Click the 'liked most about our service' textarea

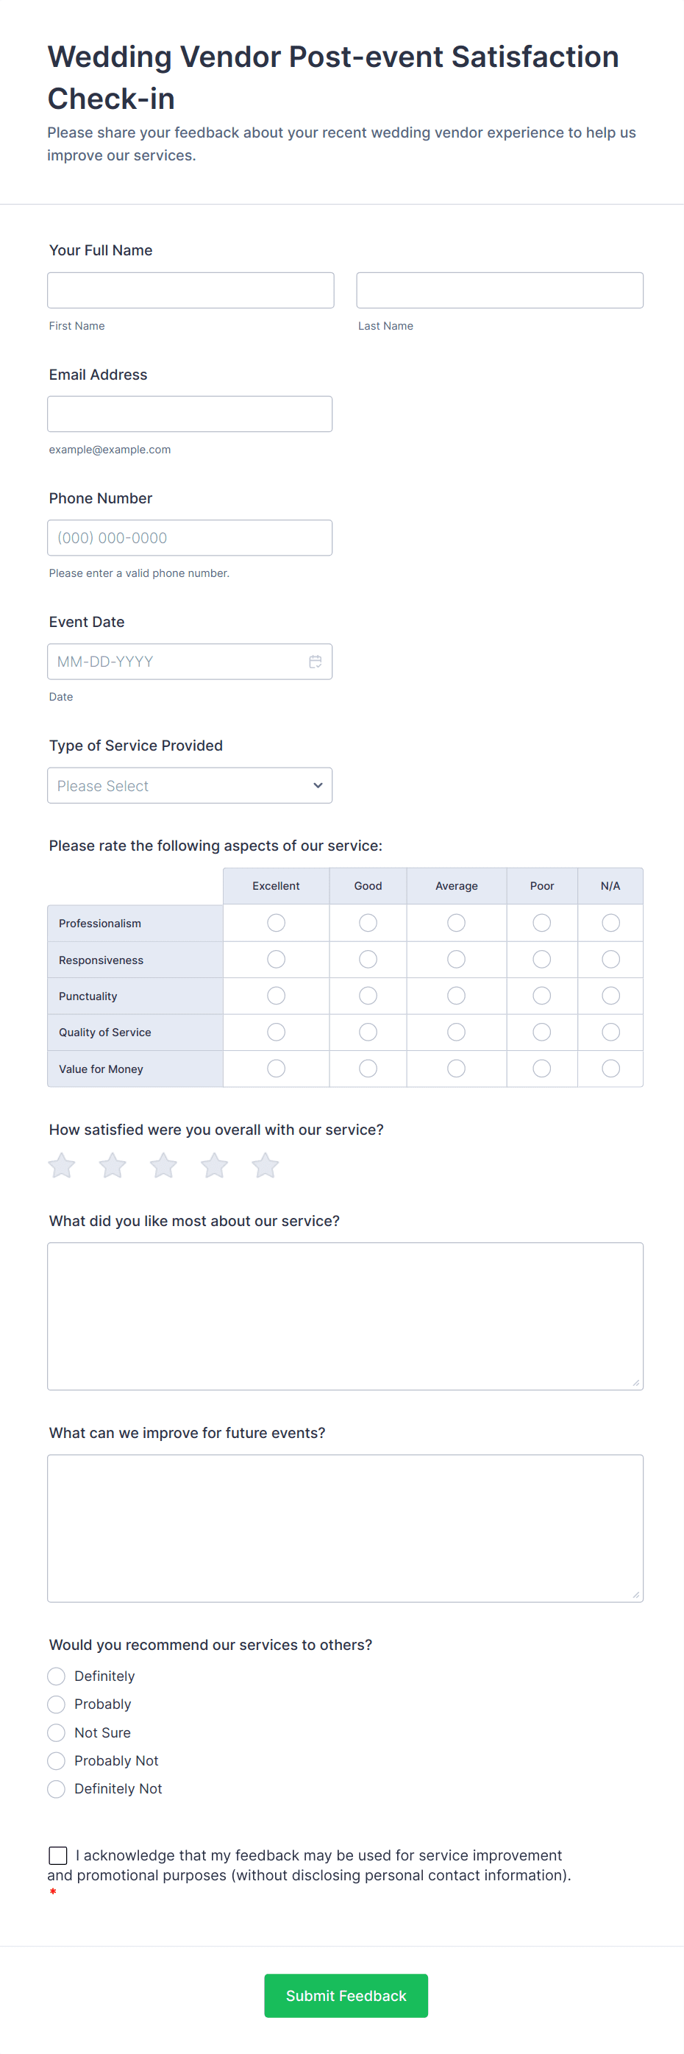coord(345,1316)
